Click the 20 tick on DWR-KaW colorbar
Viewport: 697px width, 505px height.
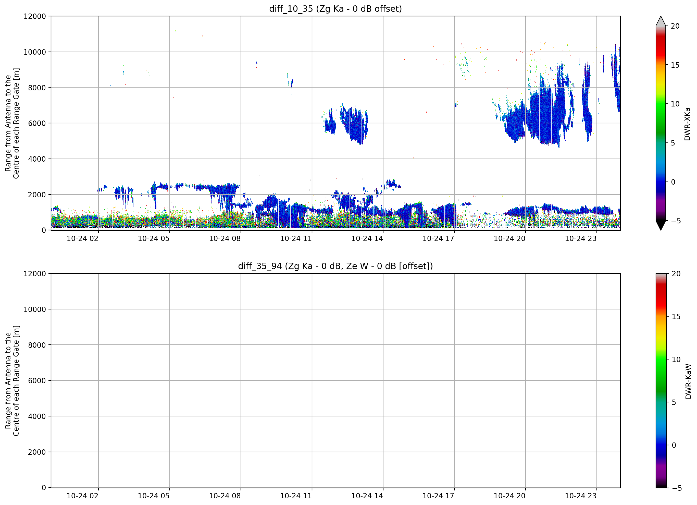(676, 274)
